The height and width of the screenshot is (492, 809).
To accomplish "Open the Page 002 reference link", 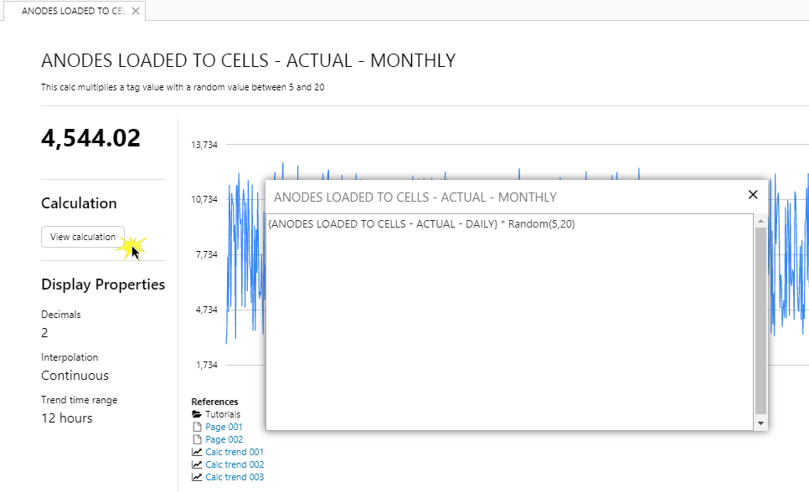I will [x=224, y=439].
